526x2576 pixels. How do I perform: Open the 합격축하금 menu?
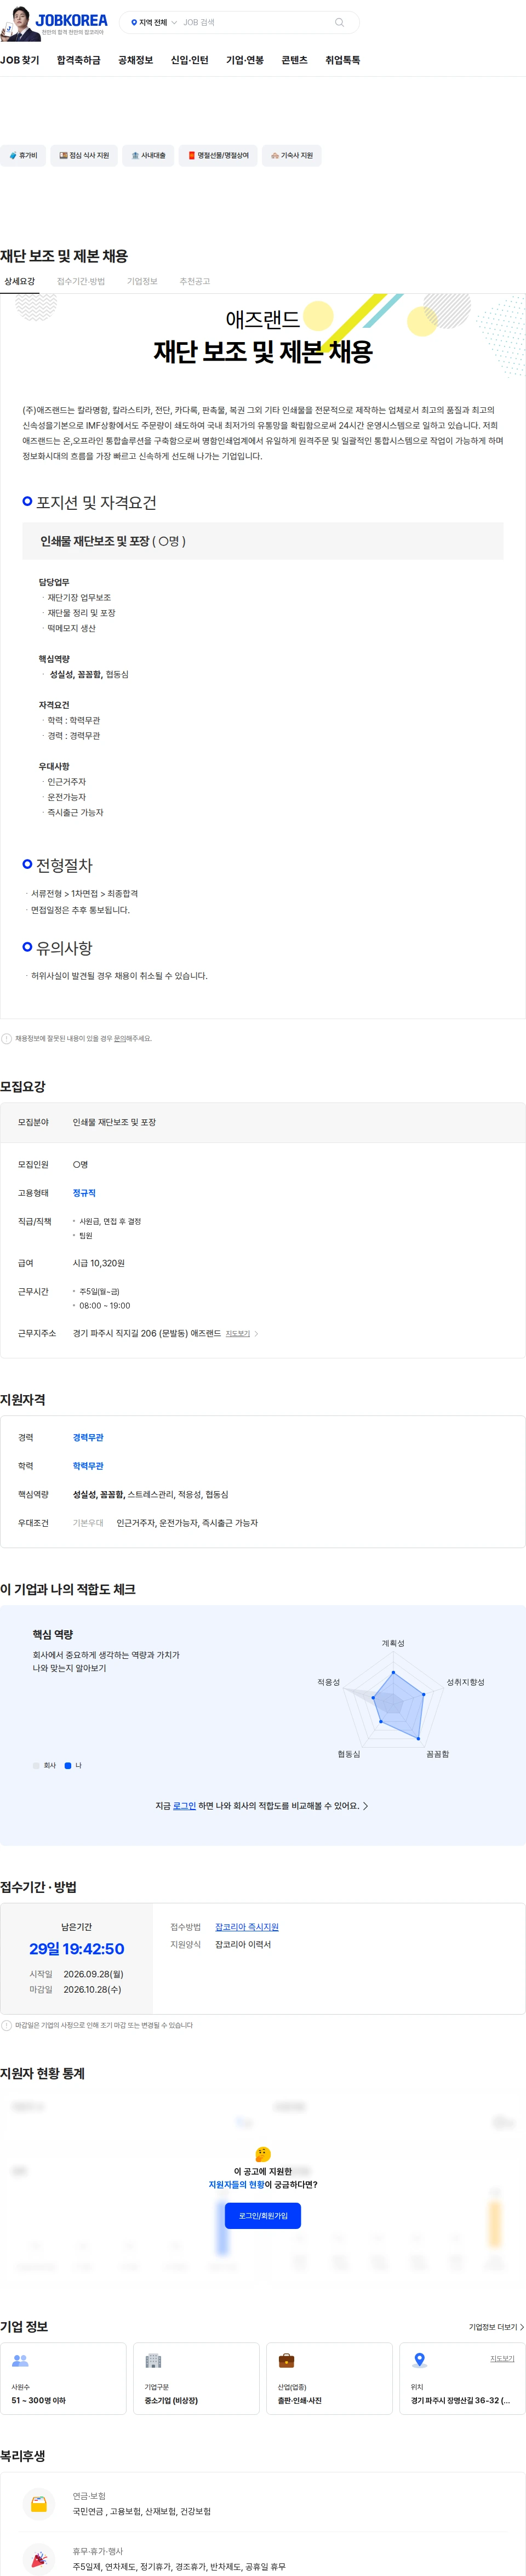[79, 60]
